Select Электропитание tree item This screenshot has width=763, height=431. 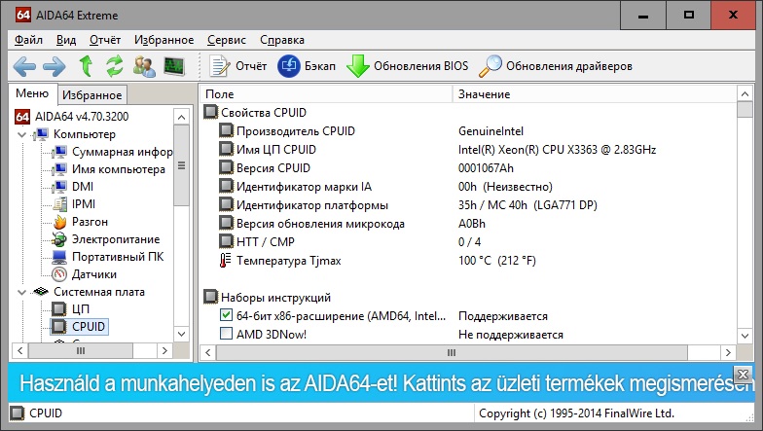(106, 239)
